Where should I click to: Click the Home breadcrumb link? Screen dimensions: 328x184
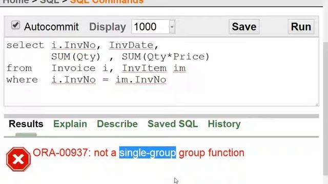(16, 2)
